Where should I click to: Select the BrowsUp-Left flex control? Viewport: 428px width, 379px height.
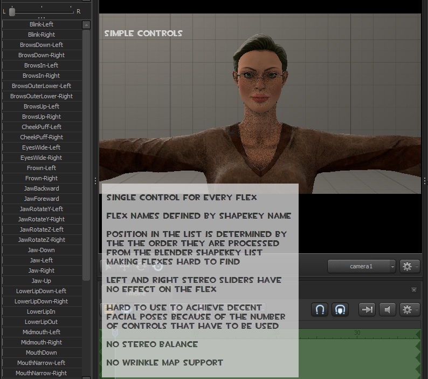click(x=42, y=106)
